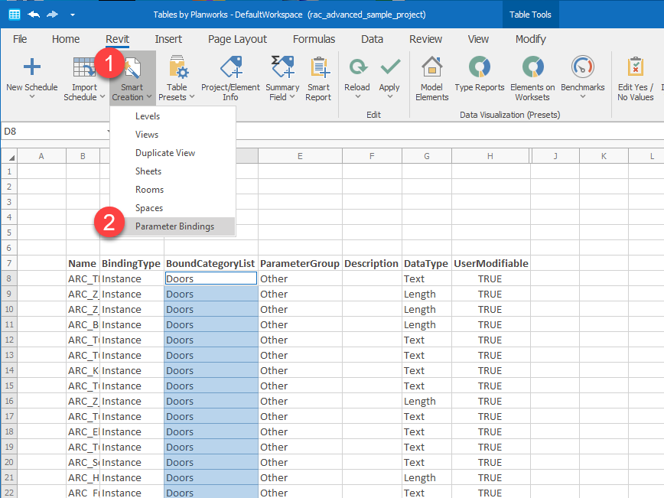Viewport: 664px width, 498px height.
Task: Switch to the Formulas ribbon tab
Action: pyautogui.click(x=314, y=39)
